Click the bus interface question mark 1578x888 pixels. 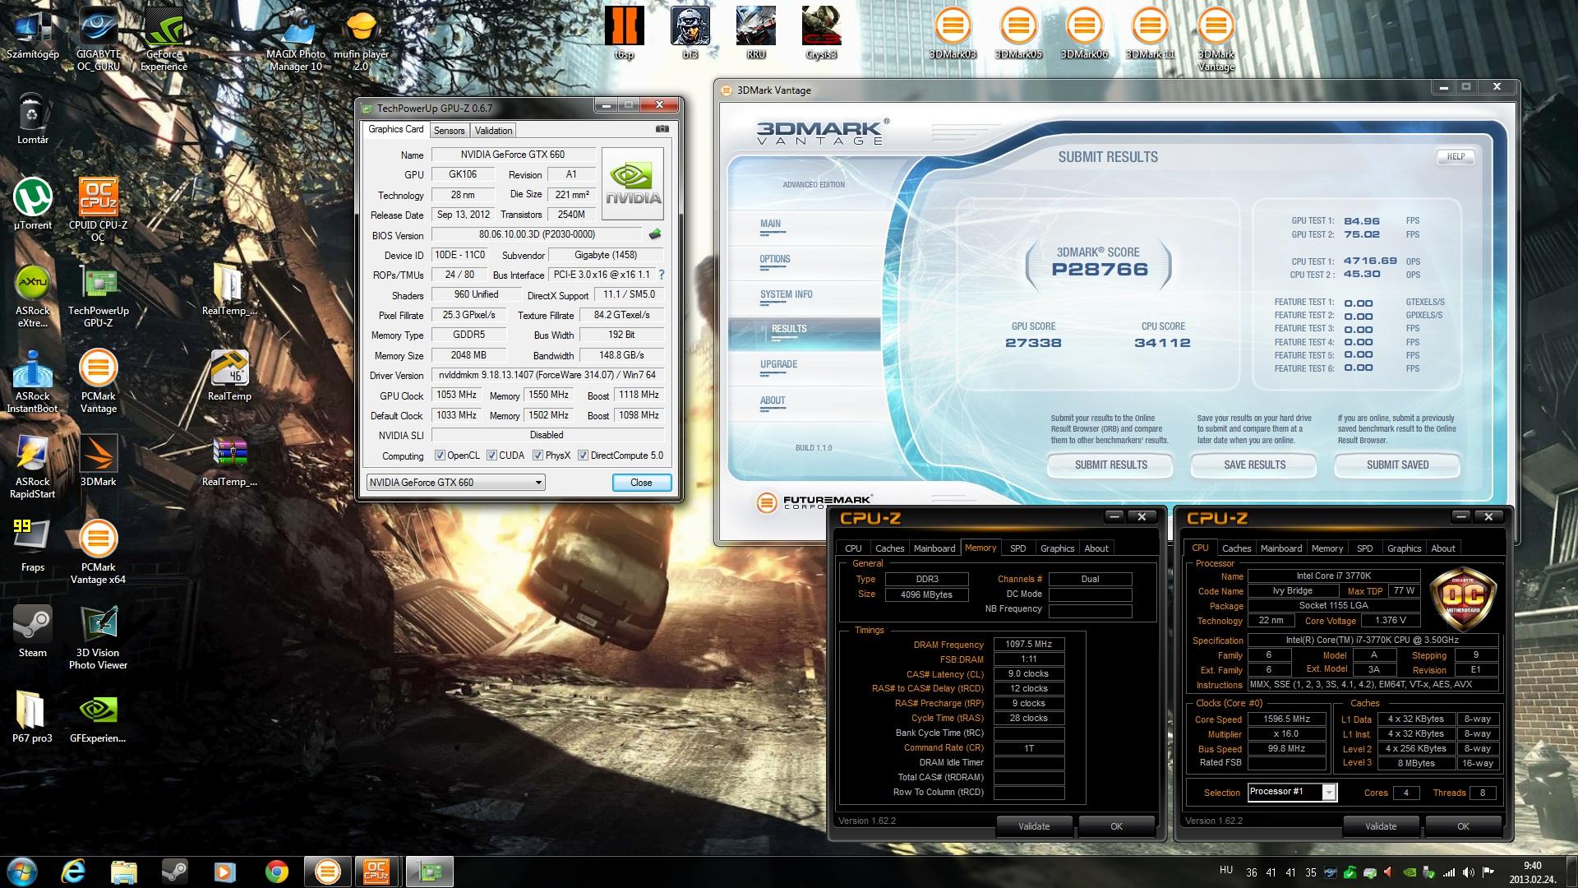click(x=662, y=275)
